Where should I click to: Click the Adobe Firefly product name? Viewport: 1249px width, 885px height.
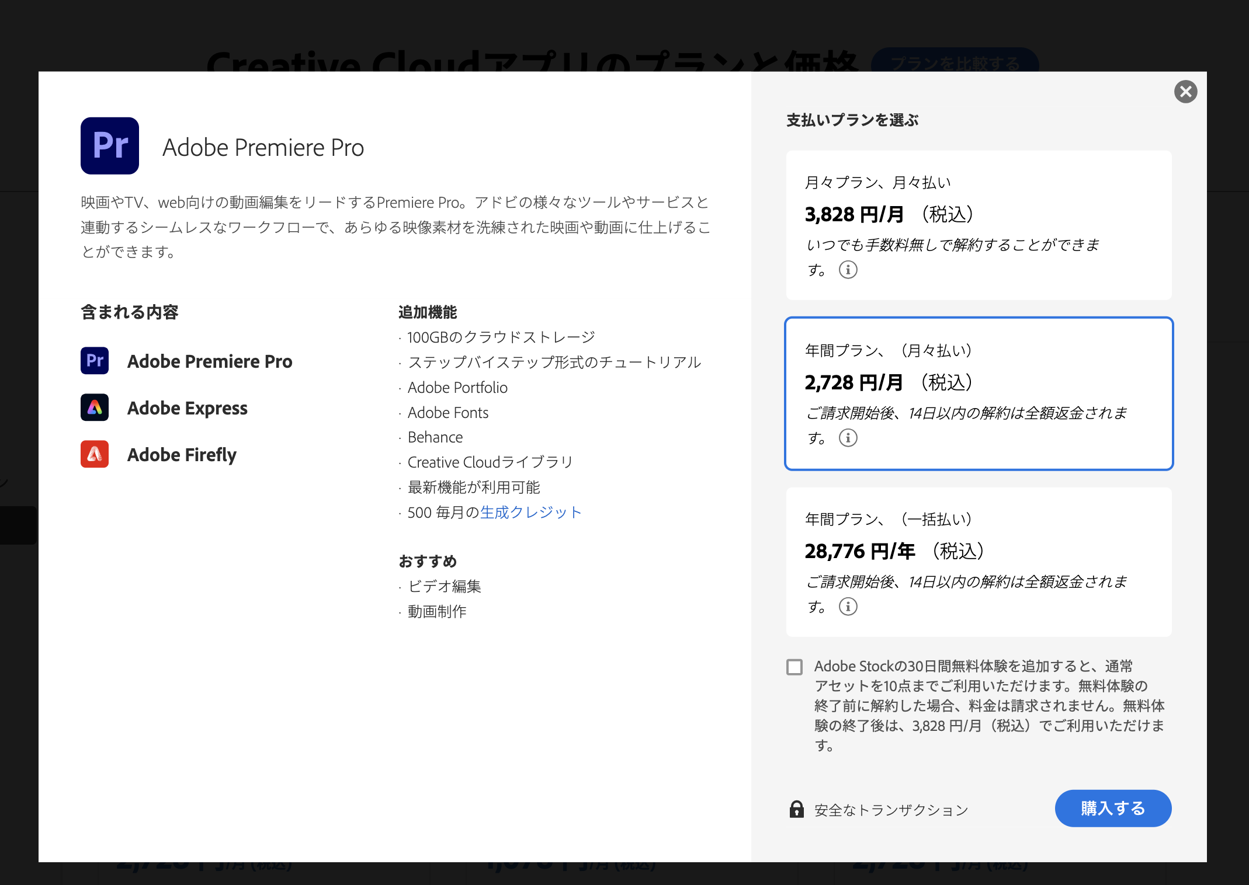(x=182, y=455)
